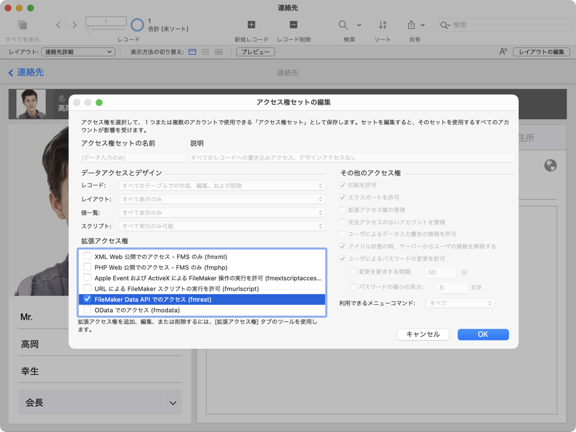Screen dimensions: 576x432
Task: Toggle 変更を要求する間隔 checkbox
Action: (x=353, y=272)
